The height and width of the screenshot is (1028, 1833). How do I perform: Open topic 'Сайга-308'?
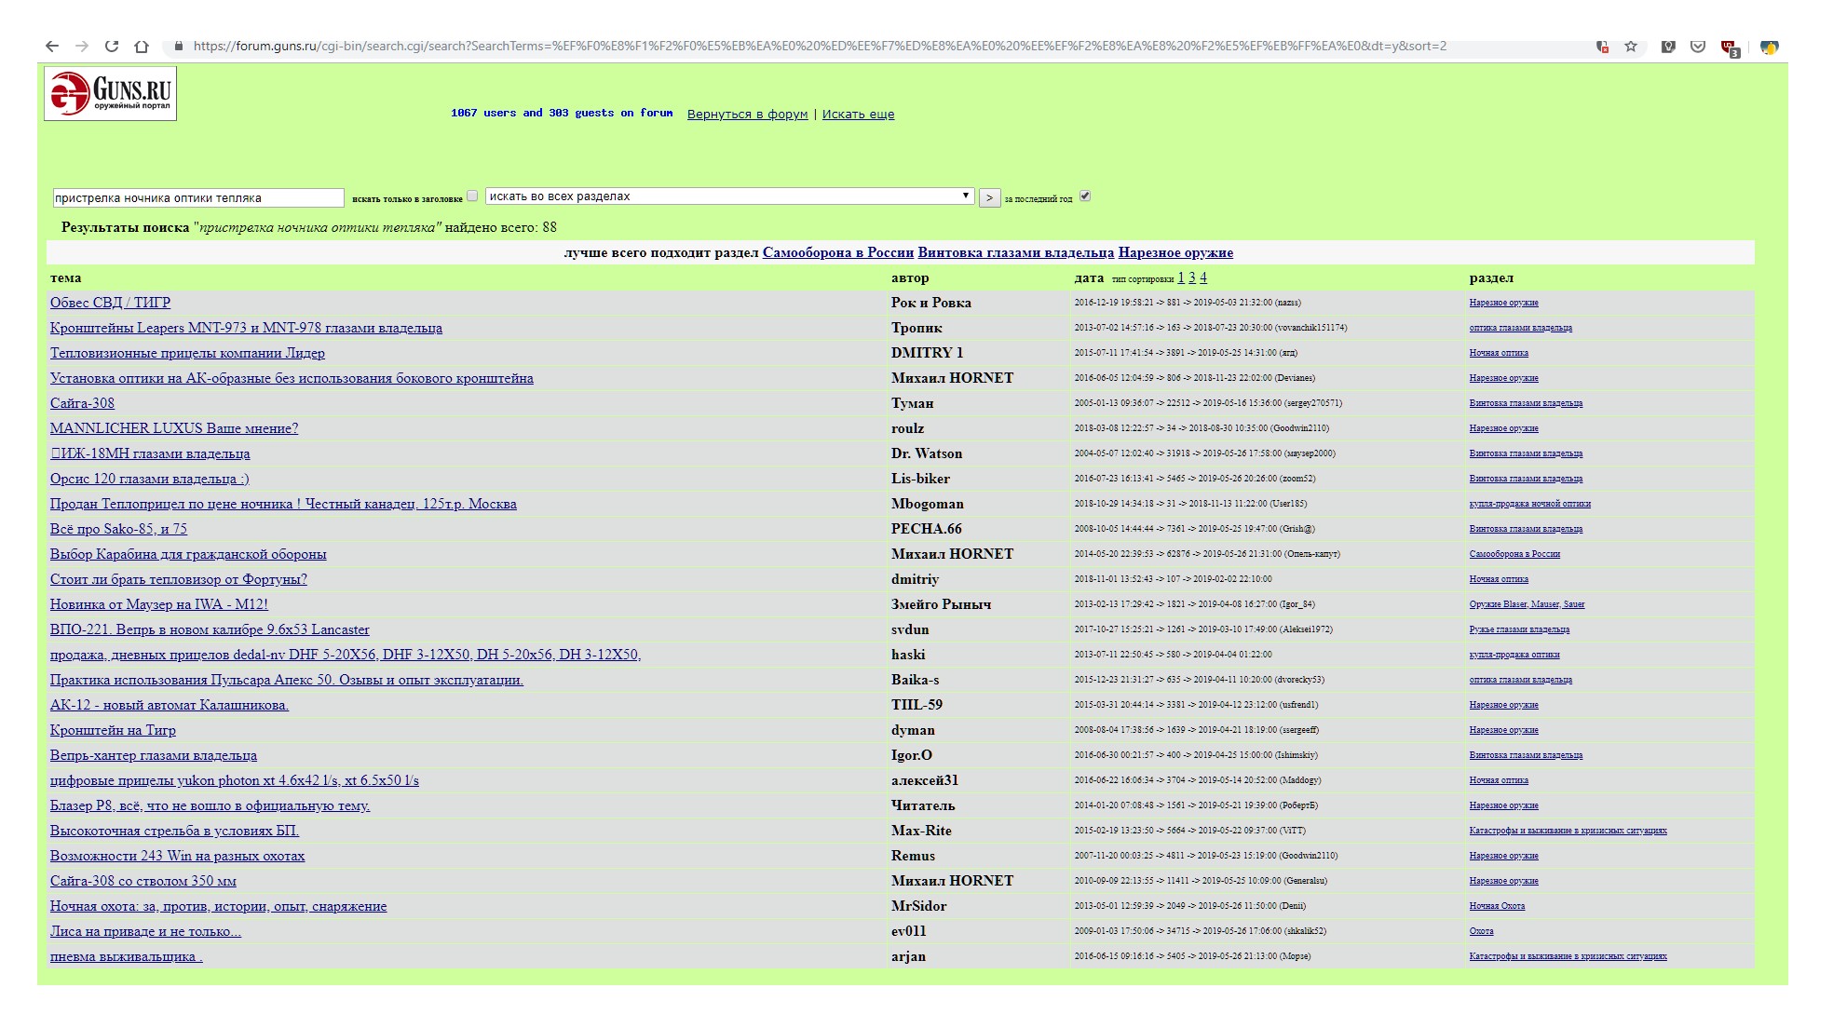[x=82, y=403]
